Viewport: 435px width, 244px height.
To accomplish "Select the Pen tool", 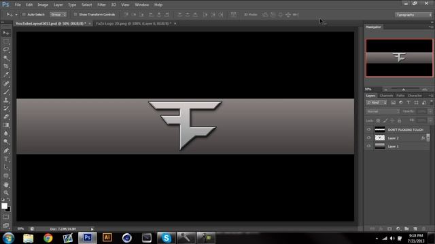I will tap(6, 150).
